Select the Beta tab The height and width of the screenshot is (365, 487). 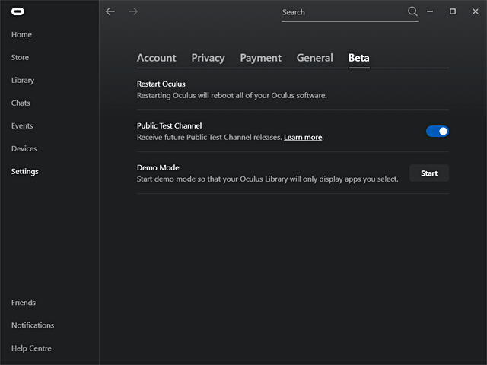point(358,58)
